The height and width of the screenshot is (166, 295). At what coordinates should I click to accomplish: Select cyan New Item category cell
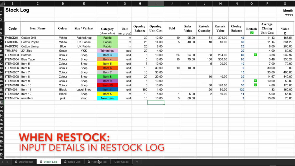coord(107,98)
